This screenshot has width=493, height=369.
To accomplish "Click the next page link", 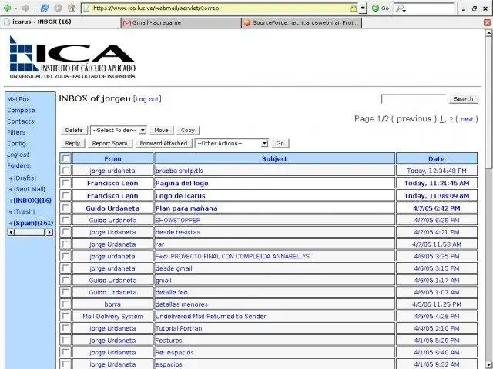I will [x=467, y=119].
